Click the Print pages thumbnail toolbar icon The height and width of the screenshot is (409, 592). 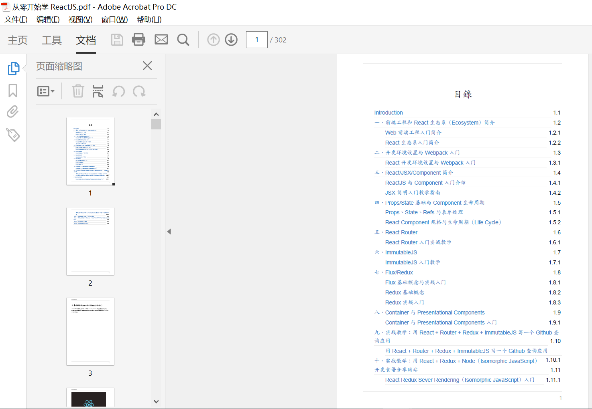pyautogui.click(x=98, y=91)
